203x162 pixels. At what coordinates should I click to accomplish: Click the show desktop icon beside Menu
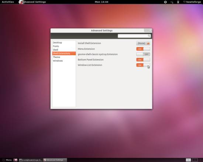point(15,160)
